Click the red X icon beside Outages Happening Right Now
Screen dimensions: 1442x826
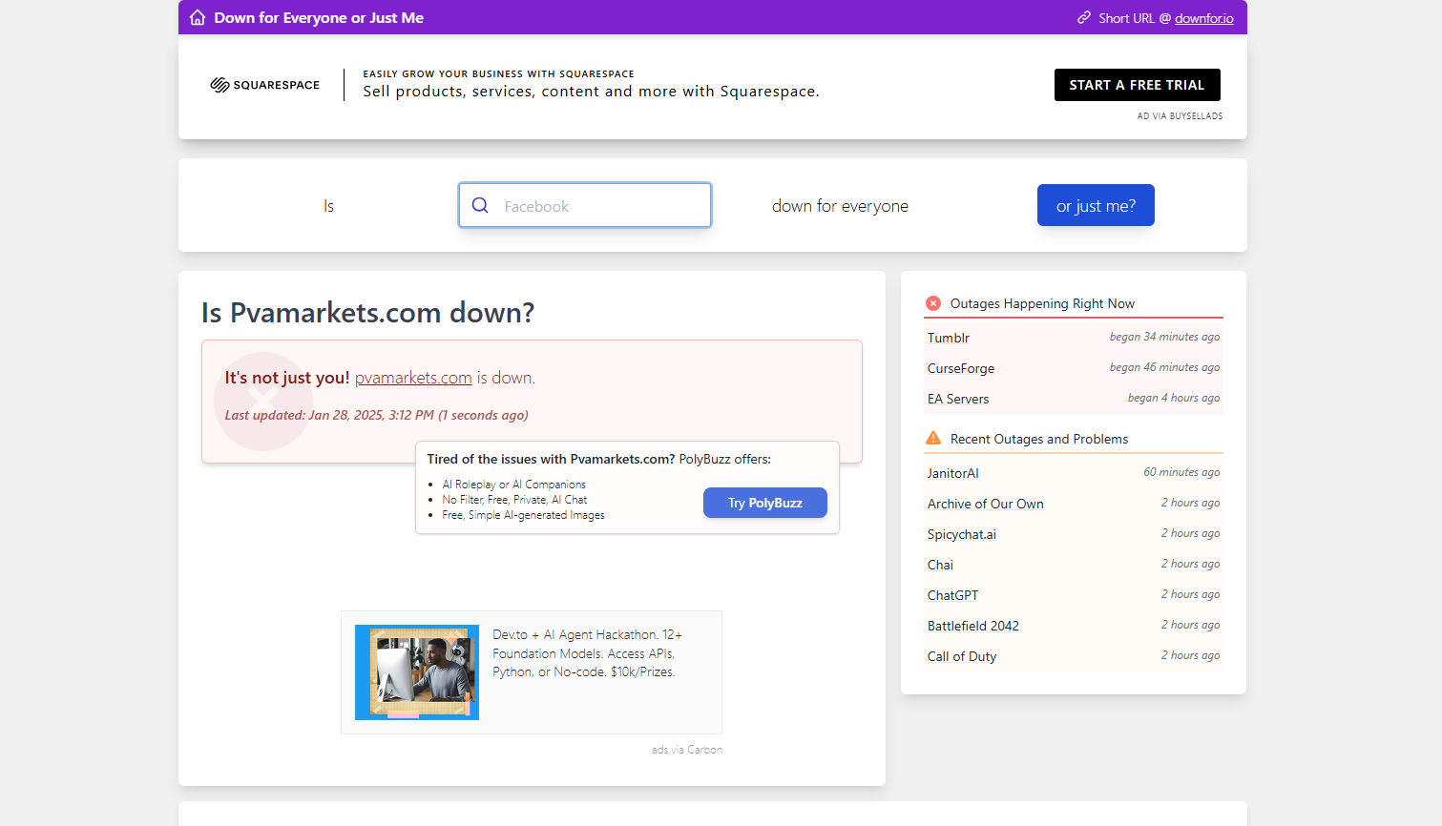point(933,303)
